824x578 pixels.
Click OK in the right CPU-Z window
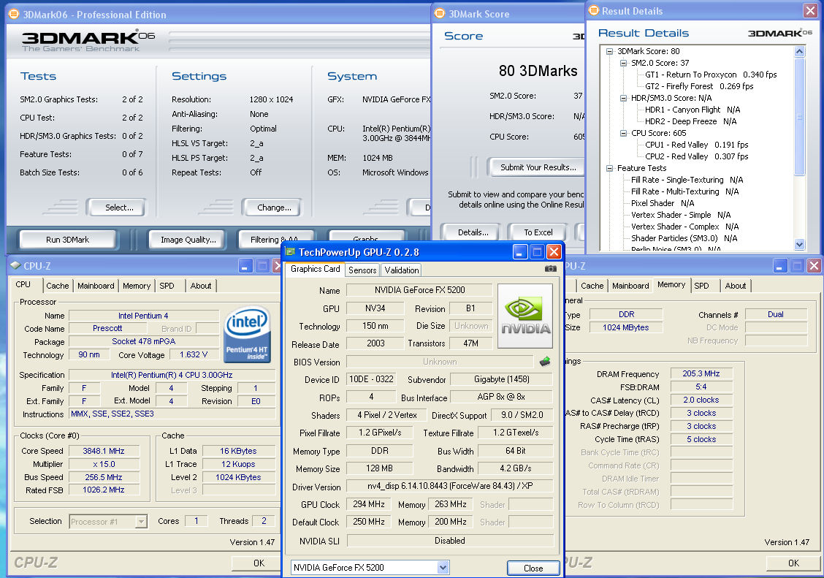pos(793,563)
